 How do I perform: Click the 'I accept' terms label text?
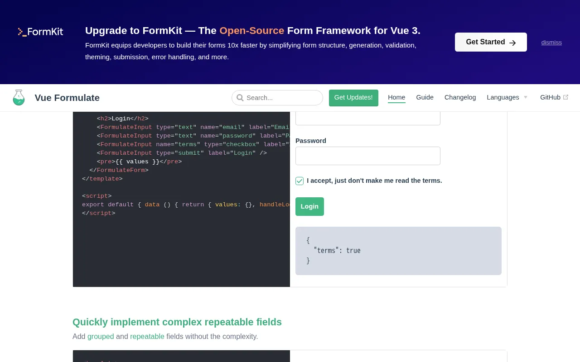(x=374, y=181)
